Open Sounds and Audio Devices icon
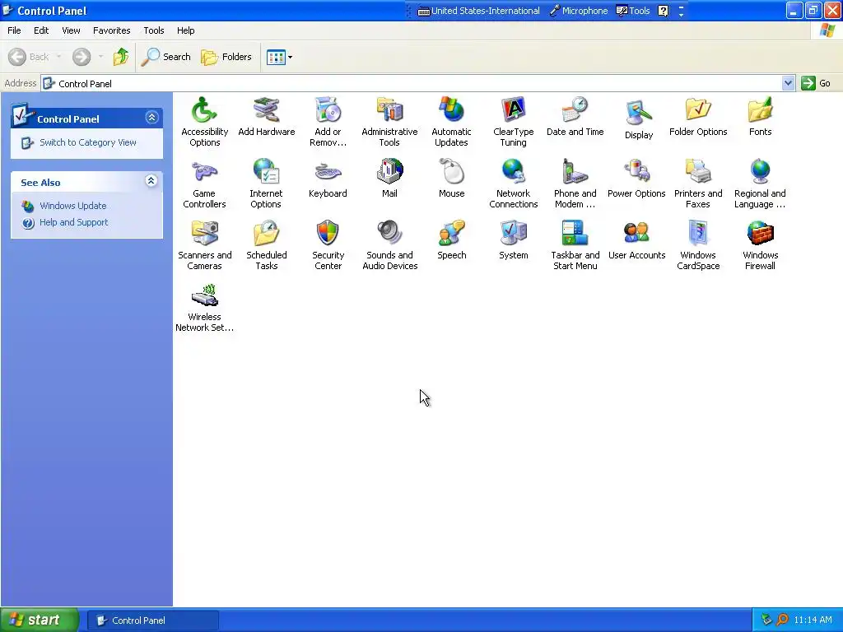The height and width of the screenshot is (632, 843). (x=389, y=234)
